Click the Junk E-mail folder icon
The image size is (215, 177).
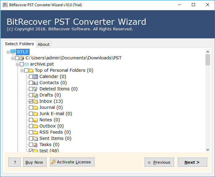[36, 114]
